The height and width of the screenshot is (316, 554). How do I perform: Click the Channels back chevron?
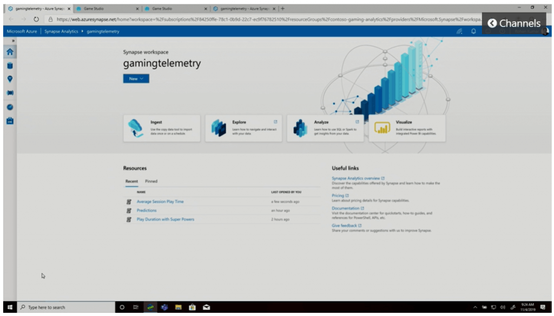[491, 23]
